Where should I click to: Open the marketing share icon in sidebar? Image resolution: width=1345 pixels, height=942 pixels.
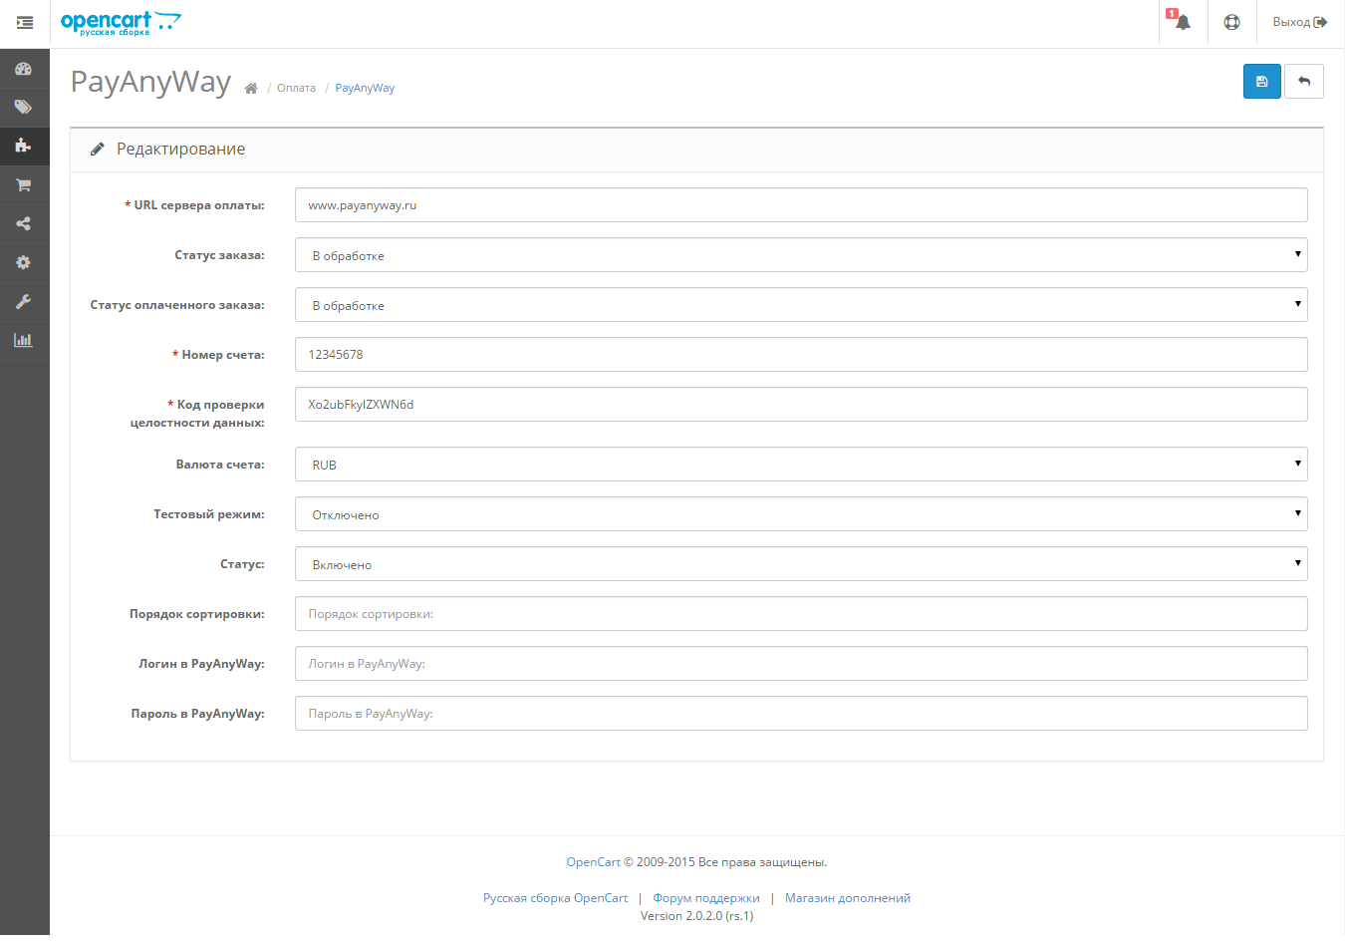24,224
